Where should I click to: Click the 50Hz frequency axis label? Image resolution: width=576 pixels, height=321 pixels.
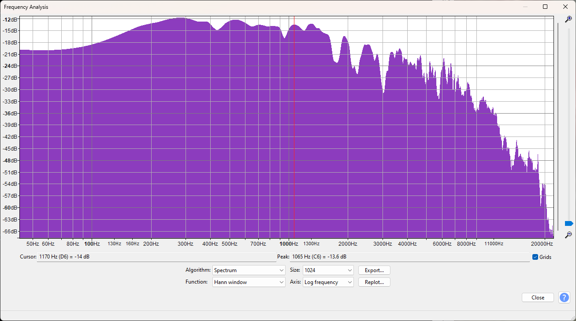pyautogui.click(x=33, y=244)
